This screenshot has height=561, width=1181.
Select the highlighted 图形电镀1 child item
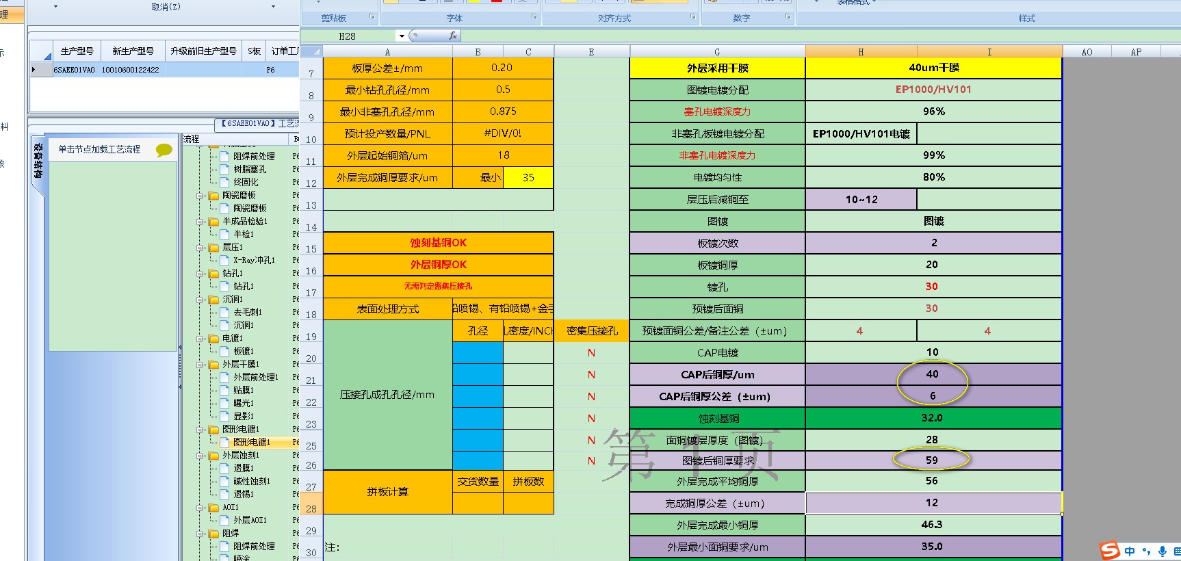click(252, 442)
